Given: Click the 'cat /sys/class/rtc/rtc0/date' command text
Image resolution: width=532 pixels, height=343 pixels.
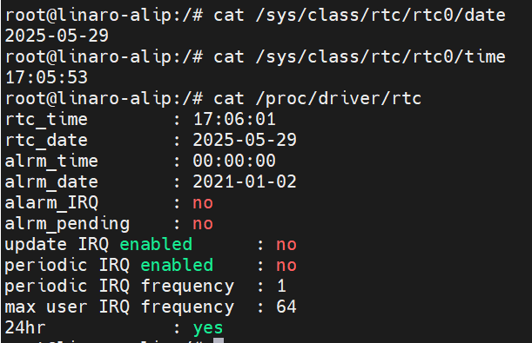Looking at the screenshot, I should pyautogui.click(x=360, y=16).
